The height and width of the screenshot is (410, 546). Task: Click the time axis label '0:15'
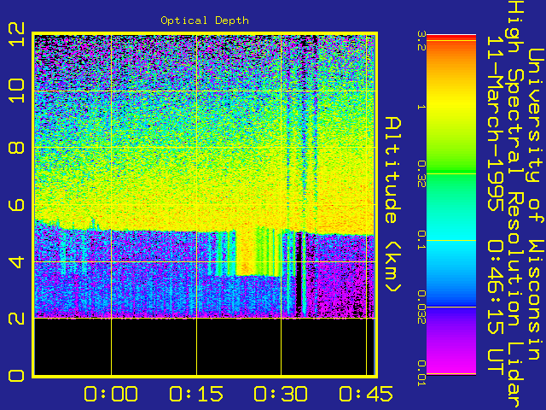tap(196, 394)
